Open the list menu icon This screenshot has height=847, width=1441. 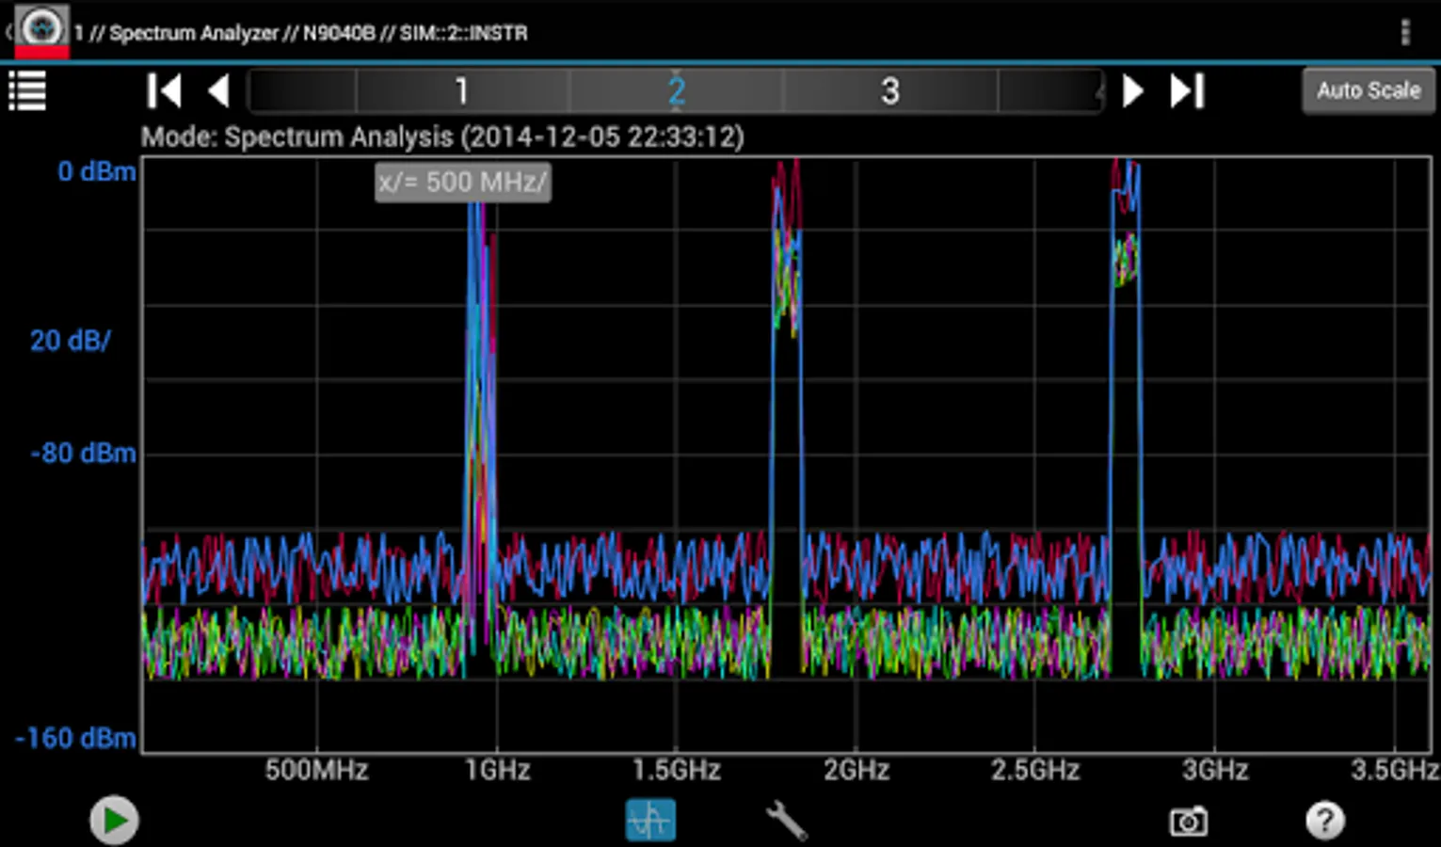[x=27, y=91]
